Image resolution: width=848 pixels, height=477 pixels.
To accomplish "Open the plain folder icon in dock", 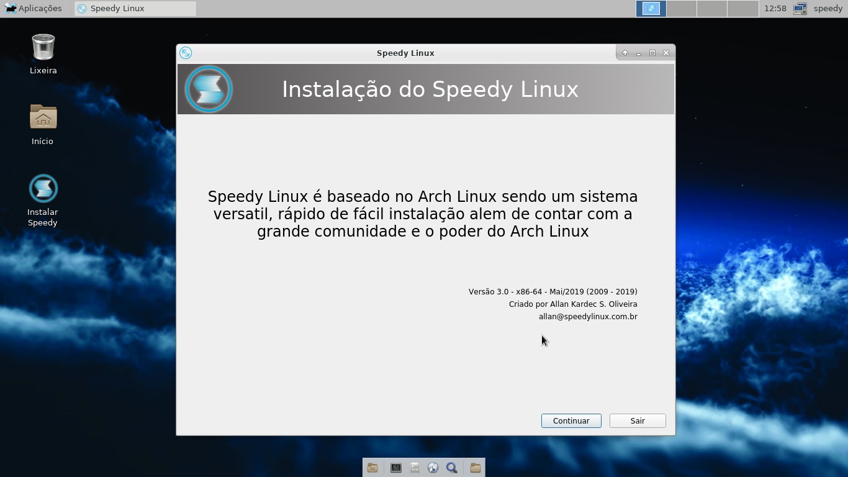I will (x=476, y=468).
